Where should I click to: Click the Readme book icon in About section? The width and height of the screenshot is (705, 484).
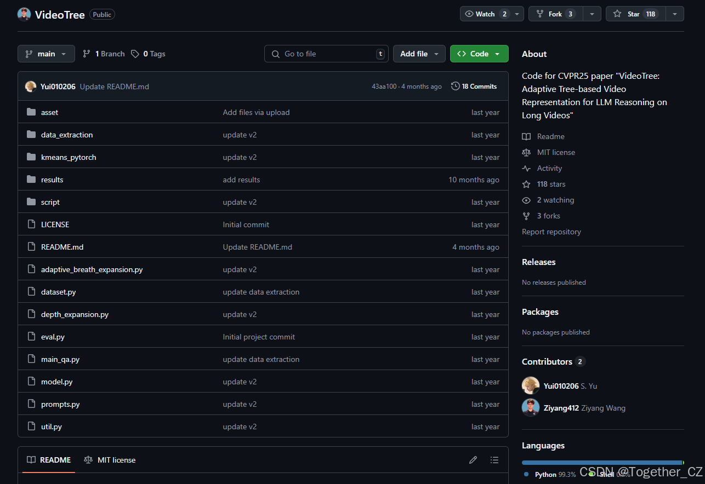(526, 136)
